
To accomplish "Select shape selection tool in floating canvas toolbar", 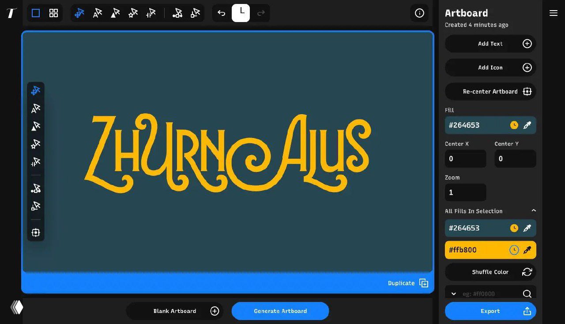I will (x=36, y=127).
